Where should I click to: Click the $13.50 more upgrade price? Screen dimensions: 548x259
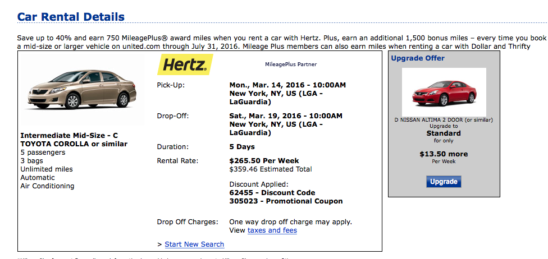[x=444, y=154]
